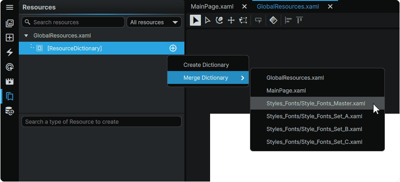Select the dashed rectangle transform tool
This screenshot has width=400, height=182.
tap(243, 20)
